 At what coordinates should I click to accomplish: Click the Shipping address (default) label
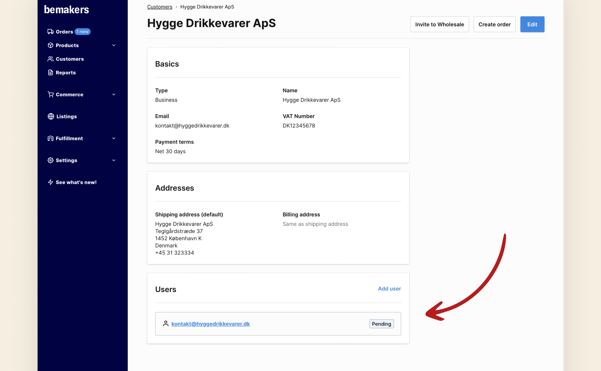pos(189,215)
